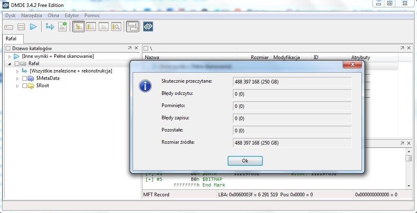Toggle the directory tree view toolbar icon

(x=79, y=26)
